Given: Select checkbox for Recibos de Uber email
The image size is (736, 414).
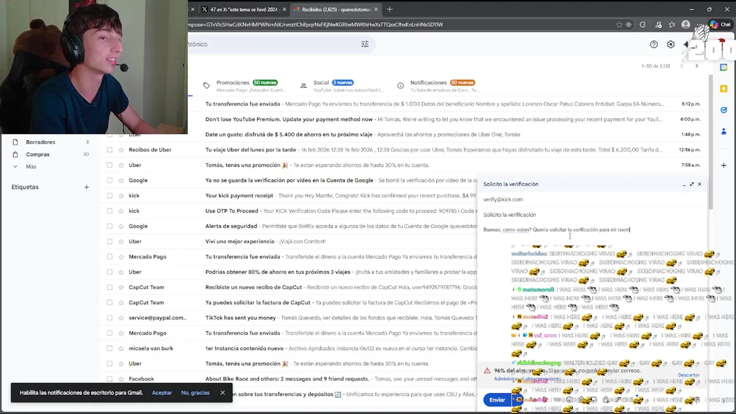Looking at the screenshot, I should point(109,149).
